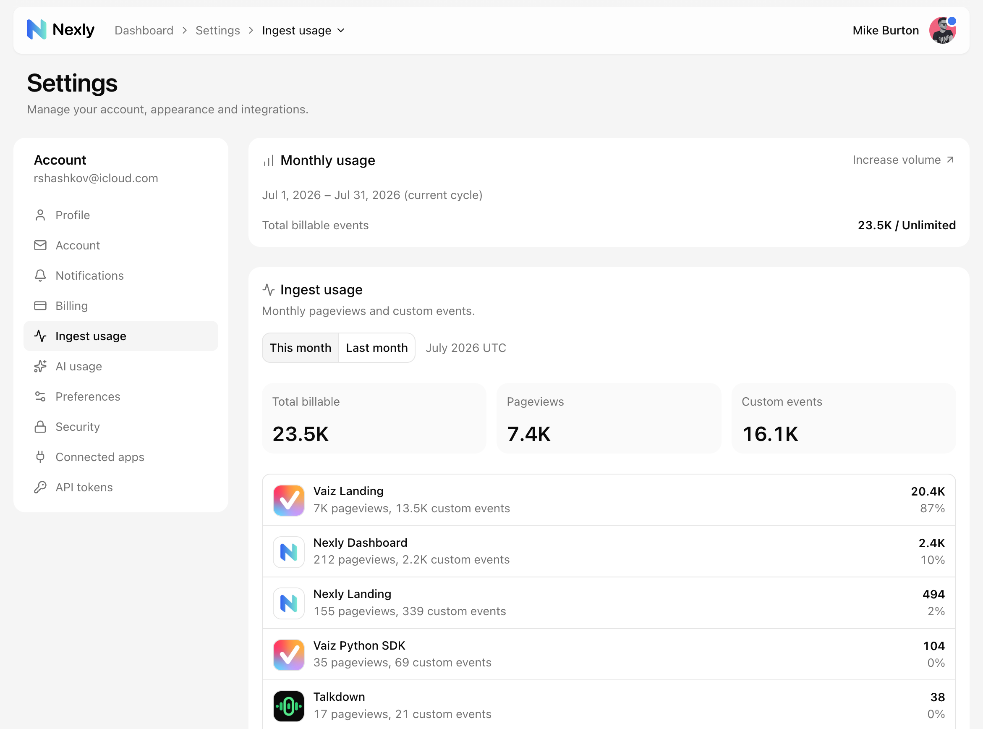Click the sidebar Ingest usage pulse icon
The image size is (983, 729).
point(40,336)
